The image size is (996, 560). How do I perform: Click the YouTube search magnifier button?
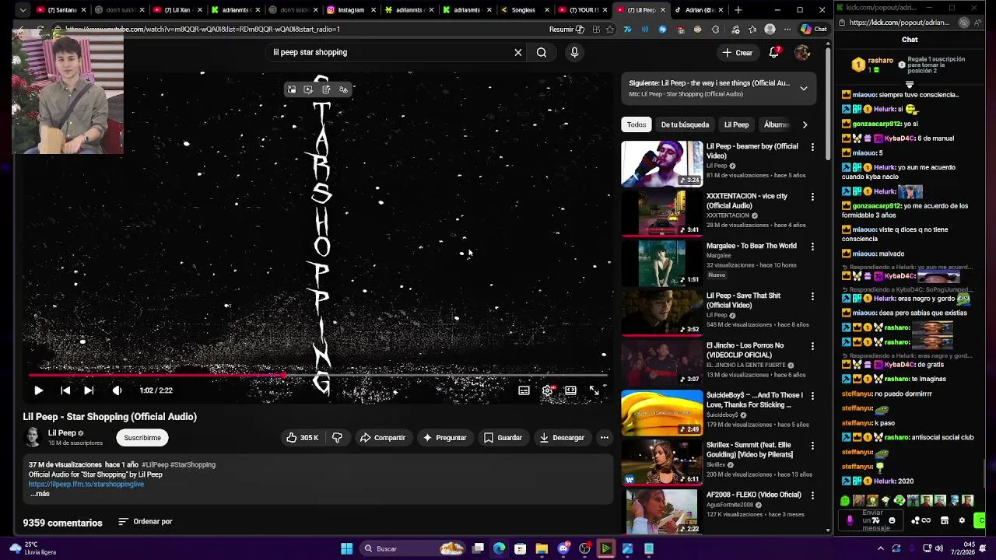(542, 52)
